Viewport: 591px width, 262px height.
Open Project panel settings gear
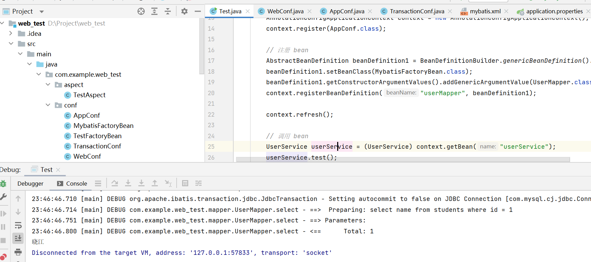point(184,11)
